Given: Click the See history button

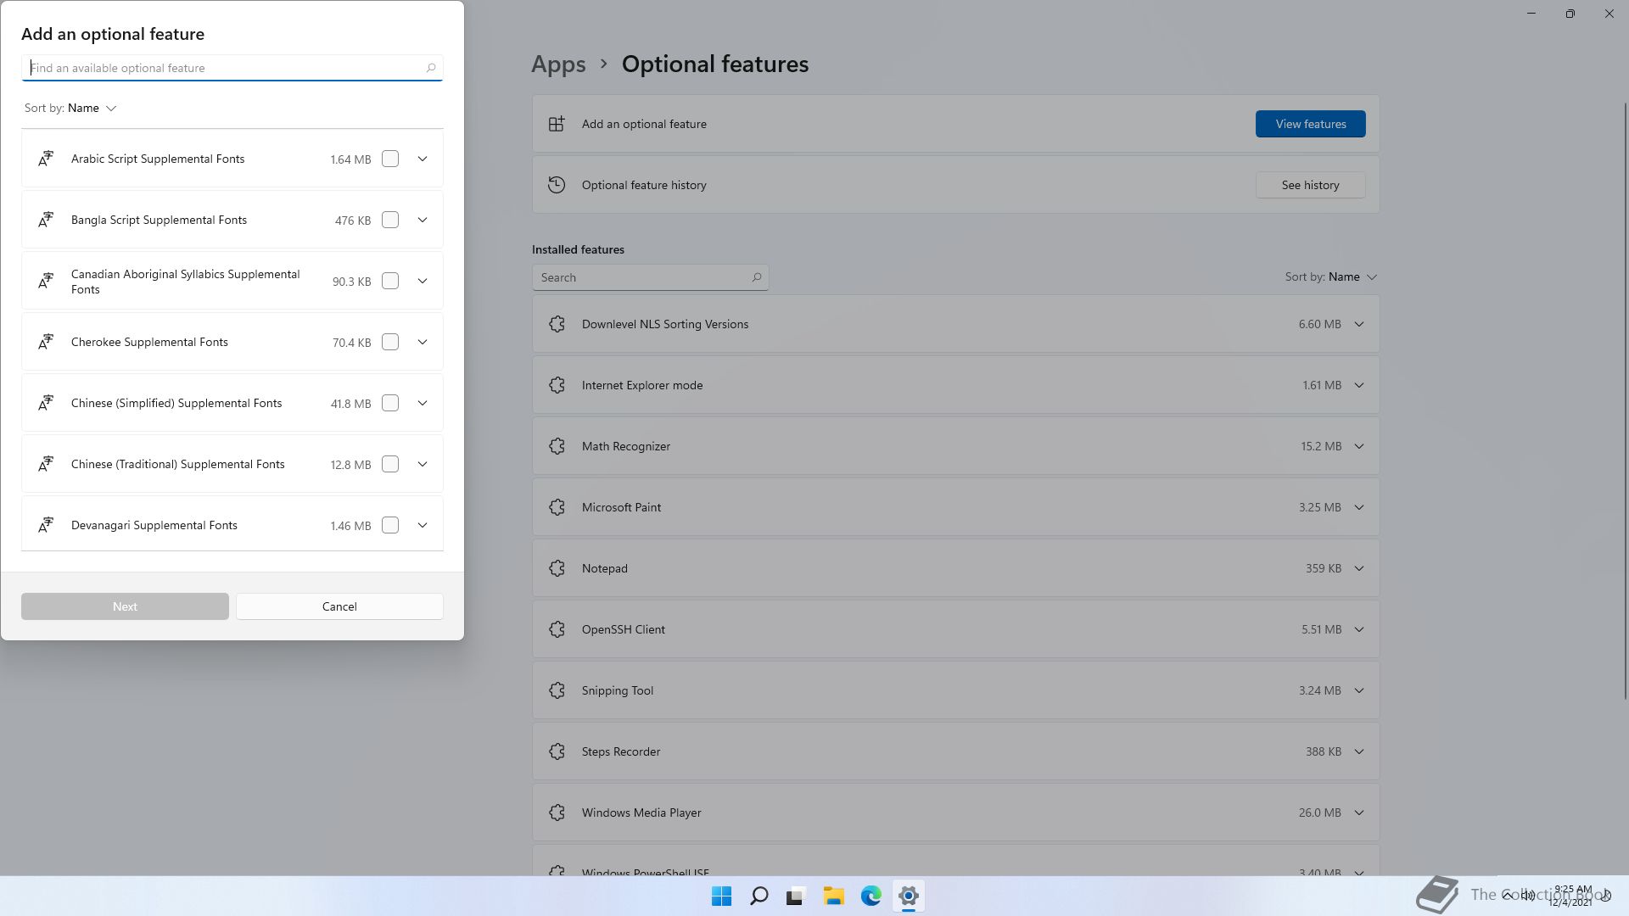Looking at the screenshot, I should [x=1310, y=185].
